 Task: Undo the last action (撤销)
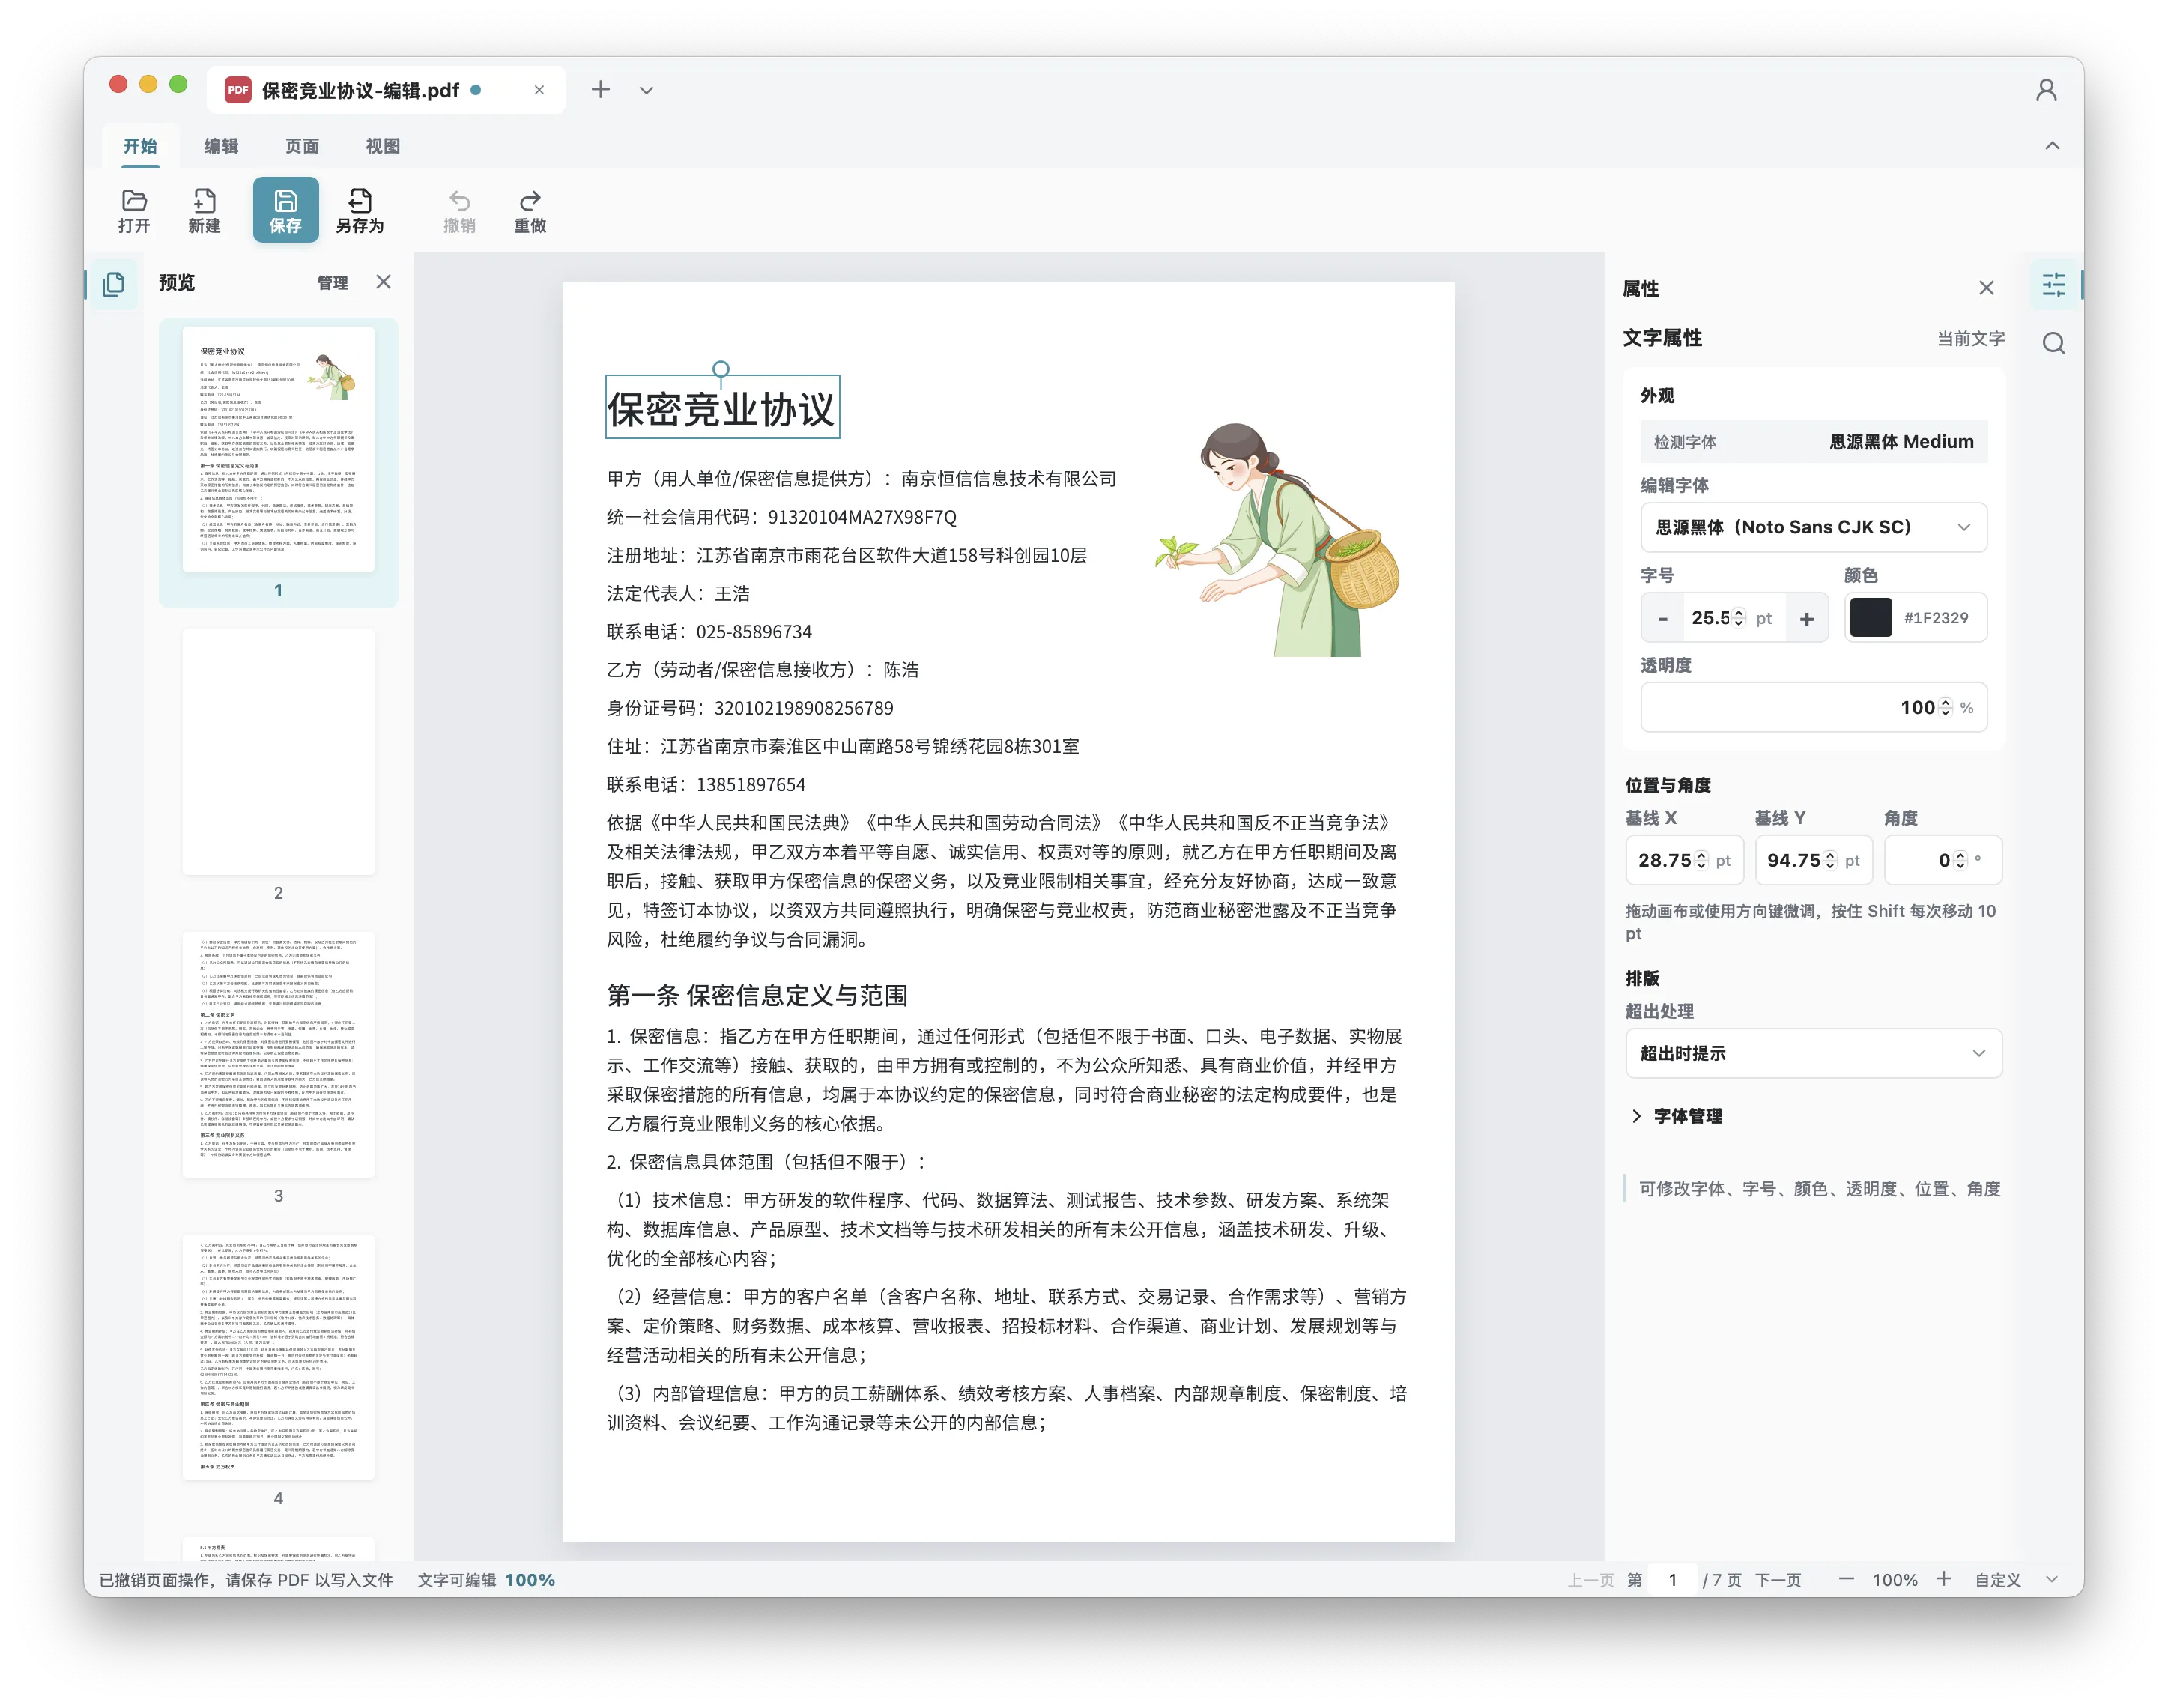tap(459, 210)
